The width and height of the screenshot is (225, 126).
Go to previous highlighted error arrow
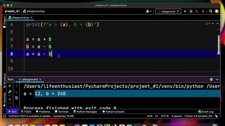click(213, 23)
